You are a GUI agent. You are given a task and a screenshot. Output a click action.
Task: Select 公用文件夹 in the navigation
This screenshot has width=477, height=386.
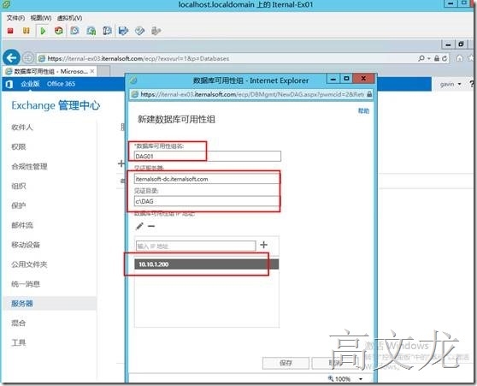coord(29,264)
